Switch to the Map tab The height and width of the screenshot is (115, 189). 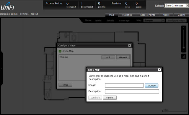[112, 15]
